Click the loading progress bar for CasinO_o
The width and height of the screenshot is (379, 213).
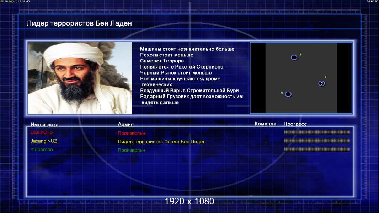click(317, 132)
